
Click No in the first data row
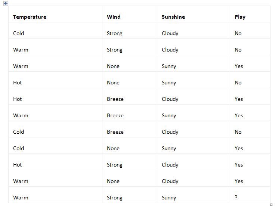pos(238,33)
